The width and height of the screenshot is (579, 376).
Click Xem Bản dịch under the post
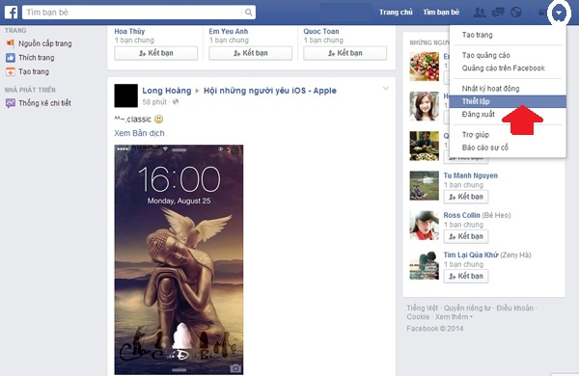pos(139,133)
